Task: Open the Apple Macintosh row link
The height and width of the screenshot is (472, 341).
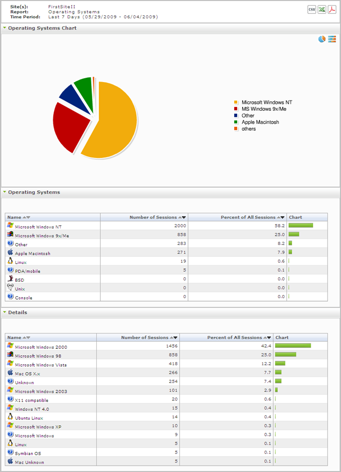Action: tap(32, 253)
